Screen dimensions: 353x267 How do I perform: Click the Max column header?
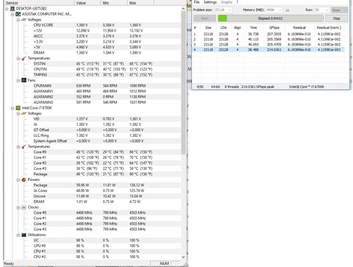click(x=140, y=3)
